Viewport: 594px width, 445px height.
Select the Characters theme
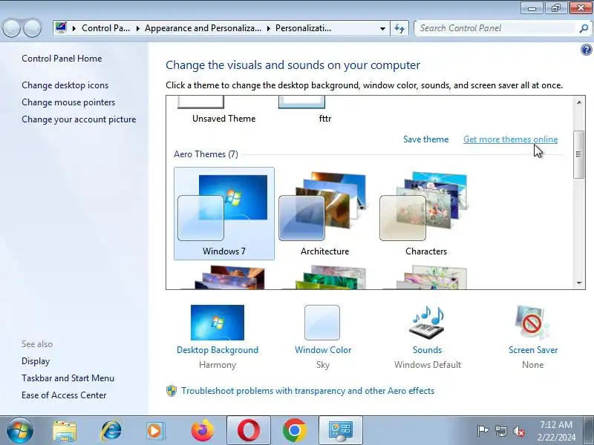click(x=425, y=214)
